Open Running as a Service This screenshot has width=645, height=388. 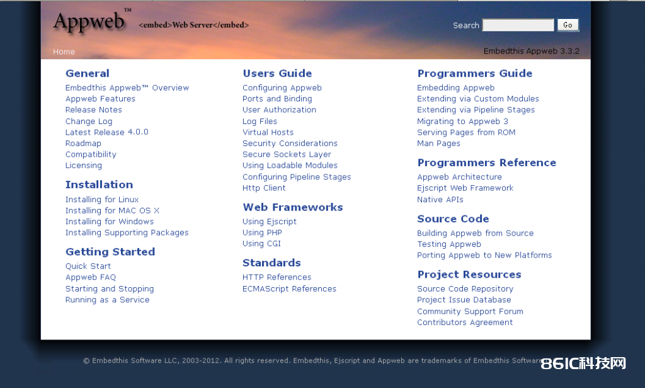pyautogui.click(x=107, y=300)
